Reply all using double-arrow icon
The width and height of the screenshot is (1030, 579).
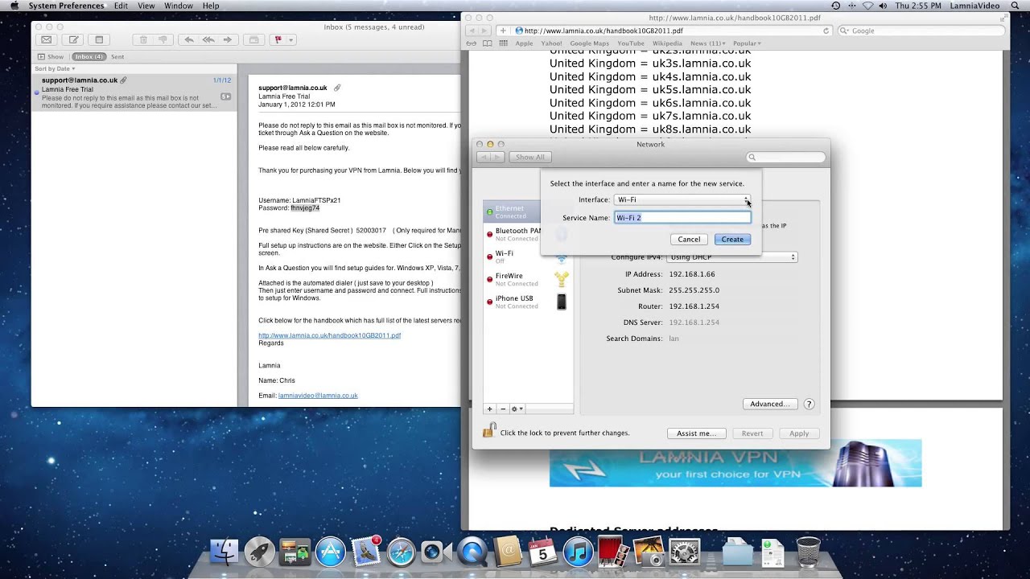[x=208, y=39]
